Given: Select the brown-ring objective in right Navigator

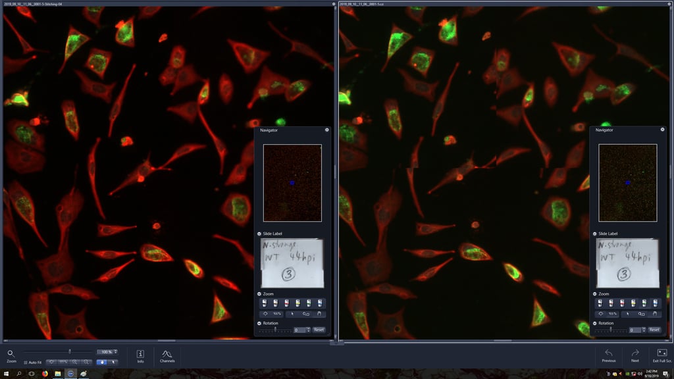Looking at the screenshot, I should coord(611,303).
